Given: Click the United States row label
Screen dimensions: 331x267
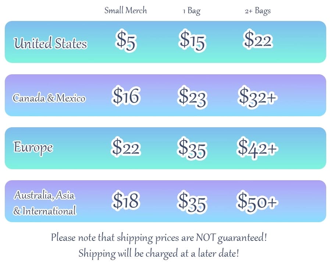Looking at the screenshot, I should (50, 43).
